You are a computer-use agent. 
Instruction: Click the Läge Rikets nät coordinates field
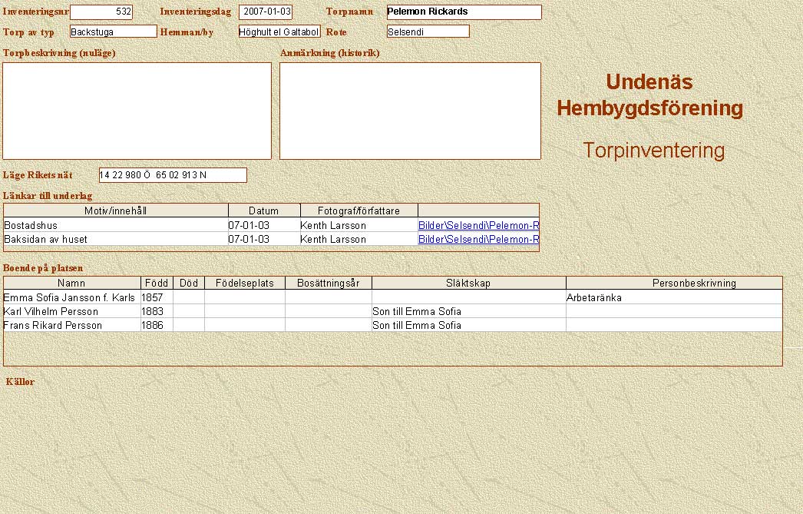click(x=173, y=175)
